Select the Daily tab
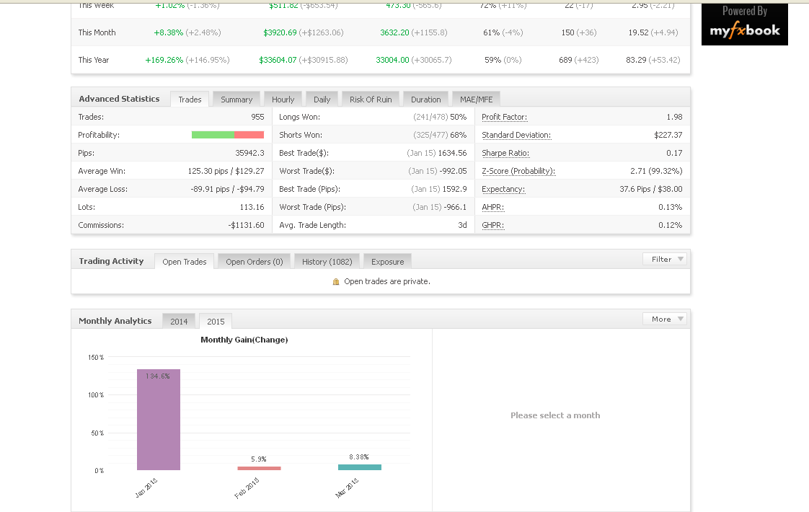Screen dimensions: 809x512 tap(322, 100)
